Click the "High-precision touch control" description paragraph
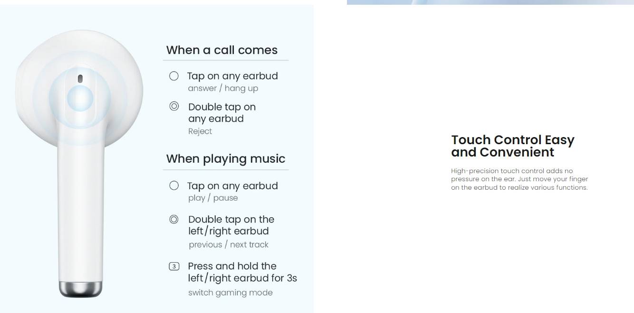This screenshot has width=634, height=313. 519,179
